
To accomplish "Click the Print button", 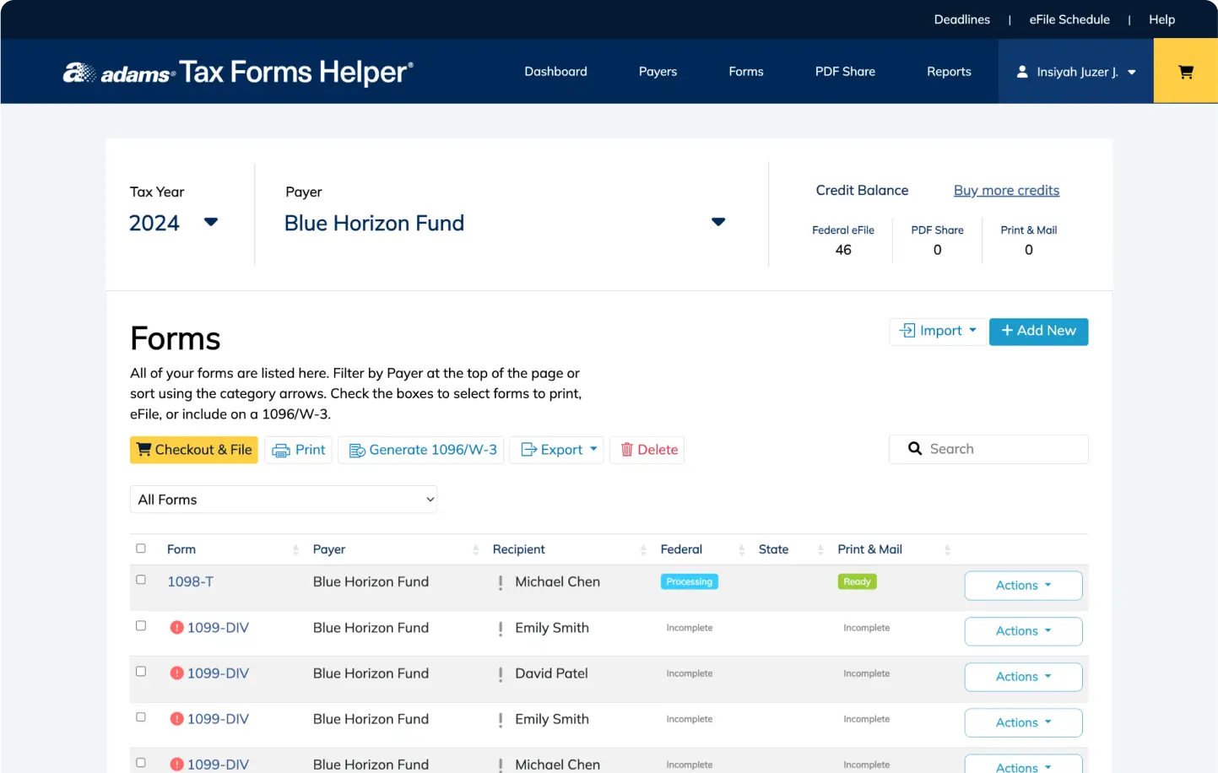I will pos(299,450).
